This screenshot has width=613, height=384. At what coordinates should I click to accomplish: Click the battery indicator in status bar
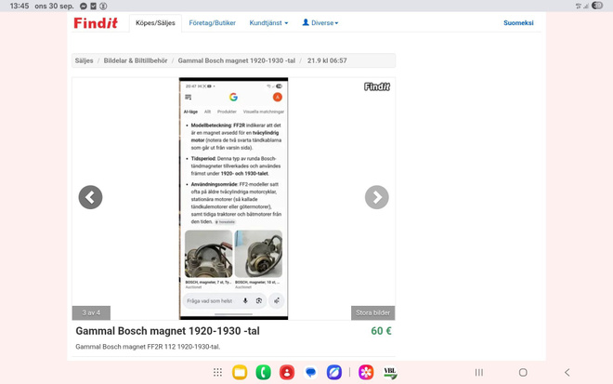(x=597, y=6)
